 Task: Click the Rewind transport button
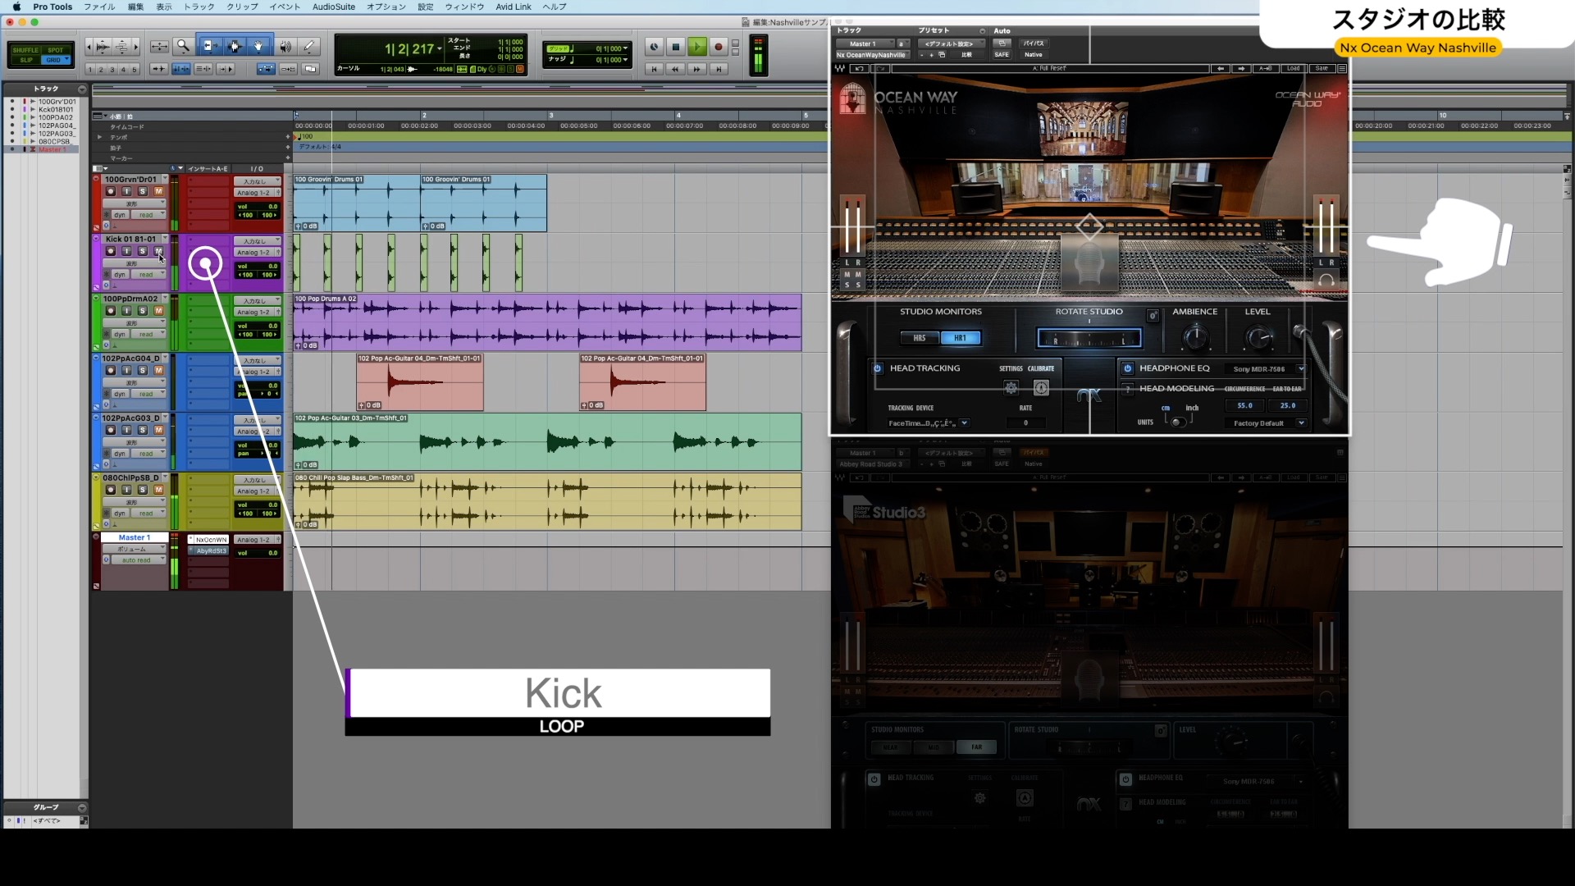[x=675, y=69]
